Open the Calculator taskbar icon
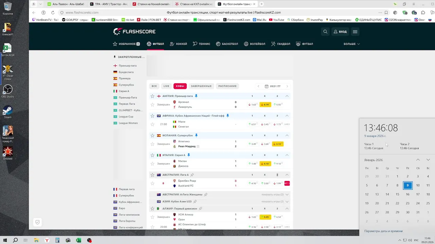The height and width of the screenshot is (244, 435). [57, 240]
